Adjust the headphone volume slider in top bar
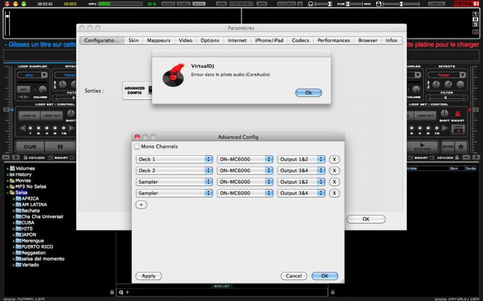The height and width of the screenshot is (301, 483). coord(323,4)
